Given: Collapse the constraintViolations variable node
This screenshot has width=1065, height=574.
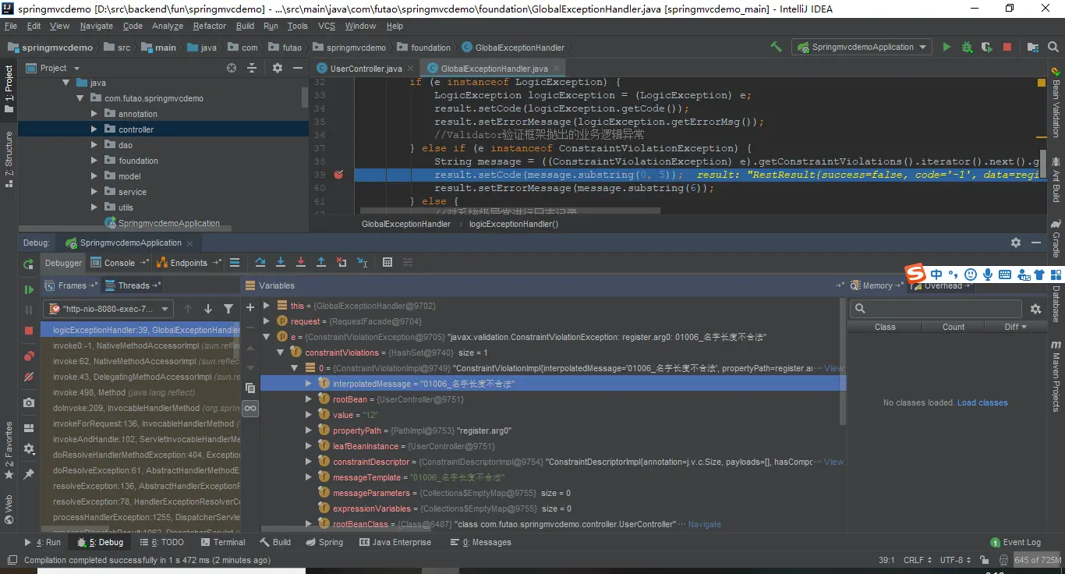Looking at the screenshot, I should 281,353.
